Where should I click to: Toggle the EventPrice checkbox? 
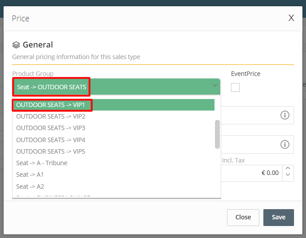(x=235, y=87)
